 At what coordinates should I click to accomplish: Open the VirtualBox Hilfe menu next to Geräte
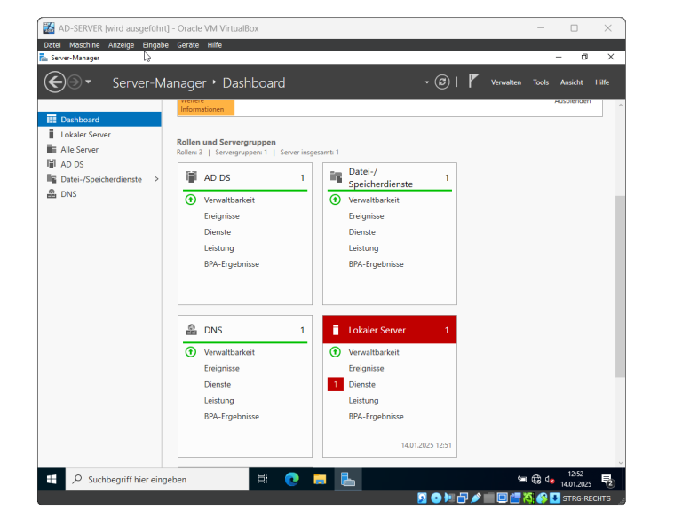(214, 45)
